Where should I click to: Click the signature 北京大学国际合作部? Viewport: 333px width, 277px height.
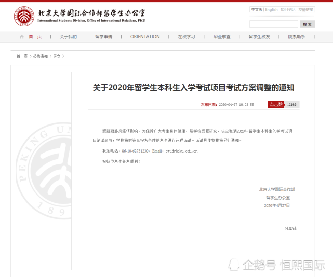[x=277, y=189]
